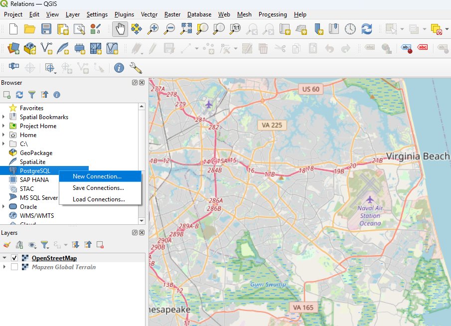Image resolution: width=451 pixels, height=326 pixels.
Task: Open Filter Legend dropdown in Layers
Action: (x=45, y=245)
